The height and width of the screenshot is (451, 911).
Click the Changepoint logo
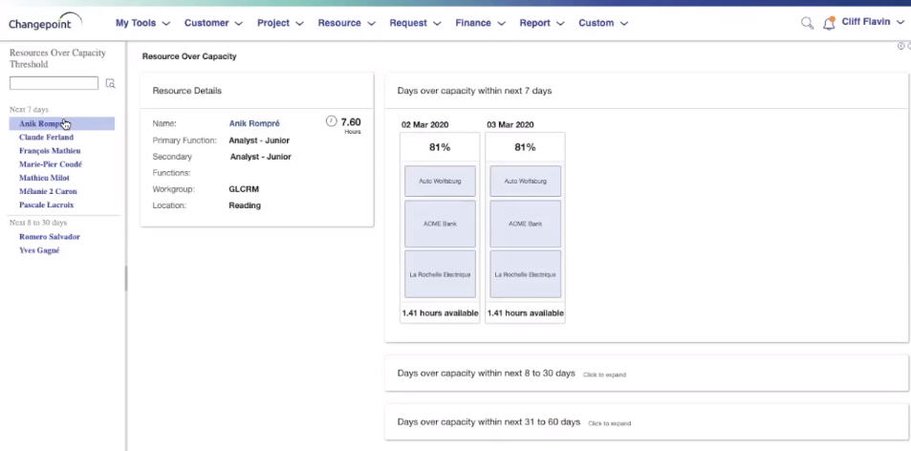click(x=45, y=23)
